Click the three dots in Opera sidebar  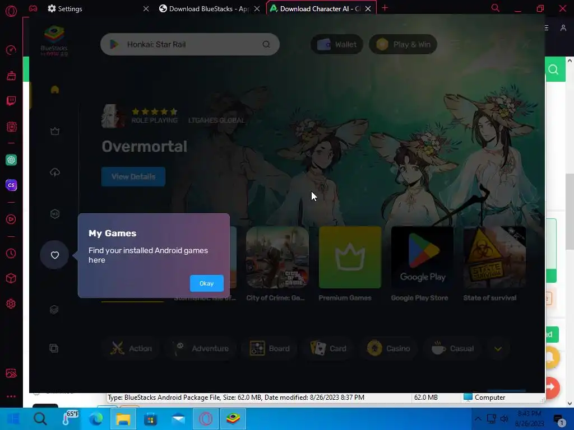[x=11, y=396]
